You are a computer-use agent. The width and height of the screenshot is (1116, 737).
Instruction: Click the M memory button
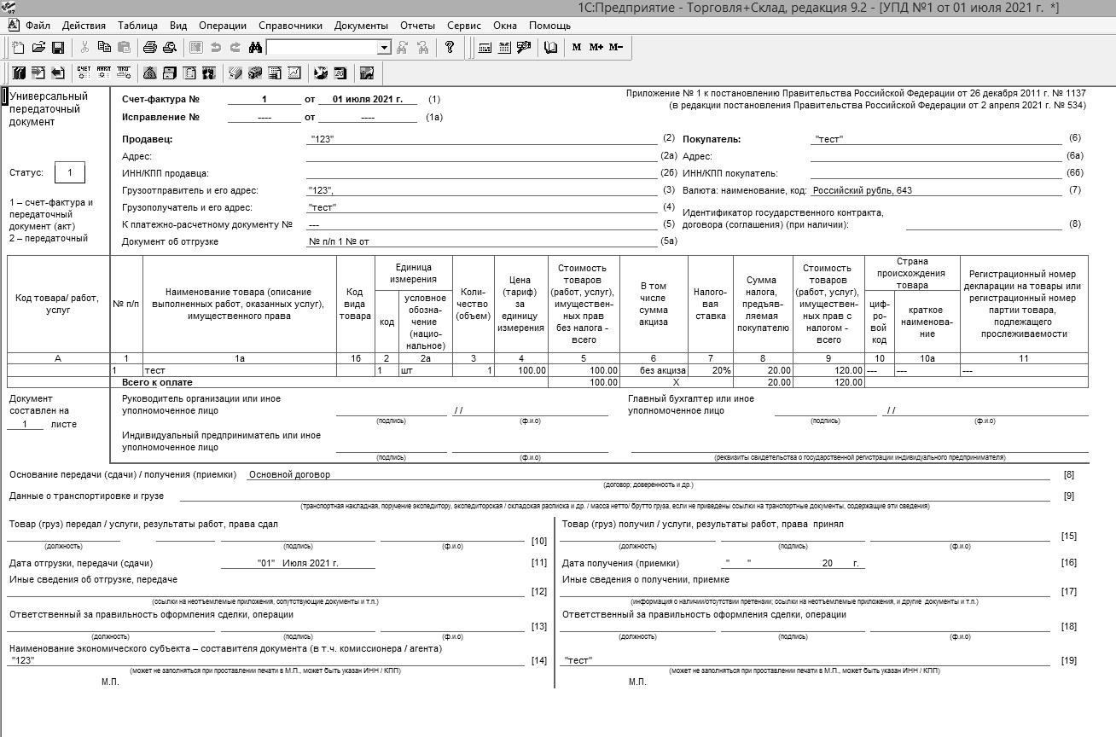(577, 48)
